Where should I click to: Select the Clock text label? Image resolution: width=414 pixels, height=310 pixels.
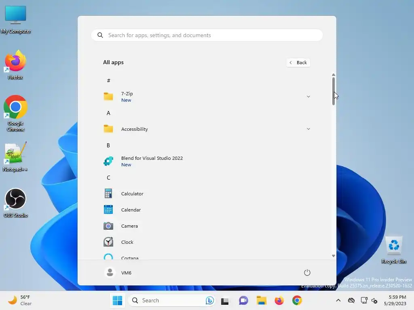[127, 242]
